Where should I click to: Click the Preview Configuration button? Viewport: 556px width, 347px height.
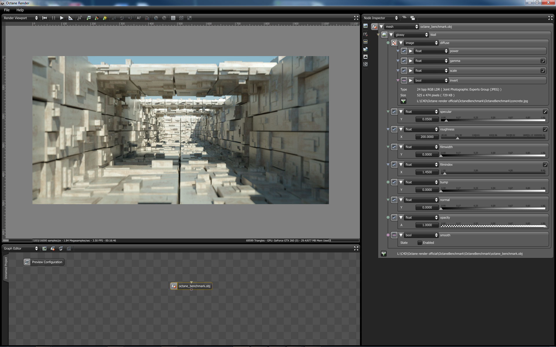[x=44, y=262]
